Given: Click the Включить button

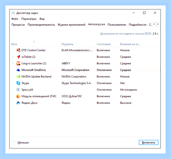Looking at the screenshot, I should click(x=149, y=142).
